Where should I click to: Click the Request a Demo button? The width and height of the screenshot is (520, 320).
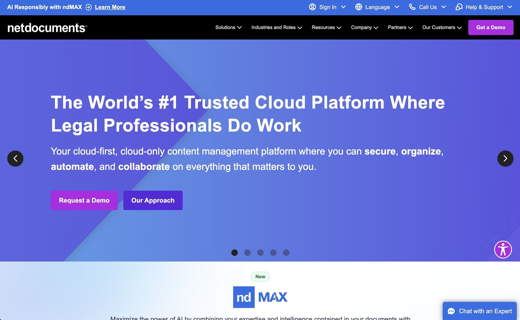click(84, 200)
